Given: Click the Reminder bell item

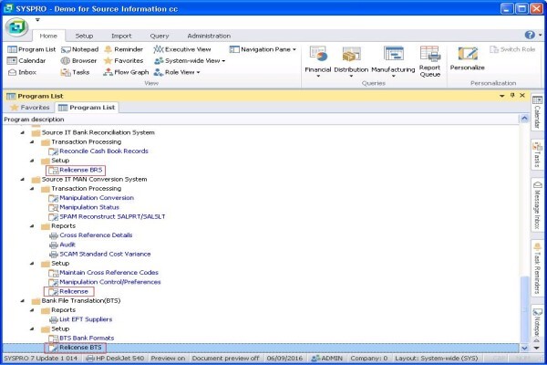Looking at the screenshot, I should click(123, 49).
